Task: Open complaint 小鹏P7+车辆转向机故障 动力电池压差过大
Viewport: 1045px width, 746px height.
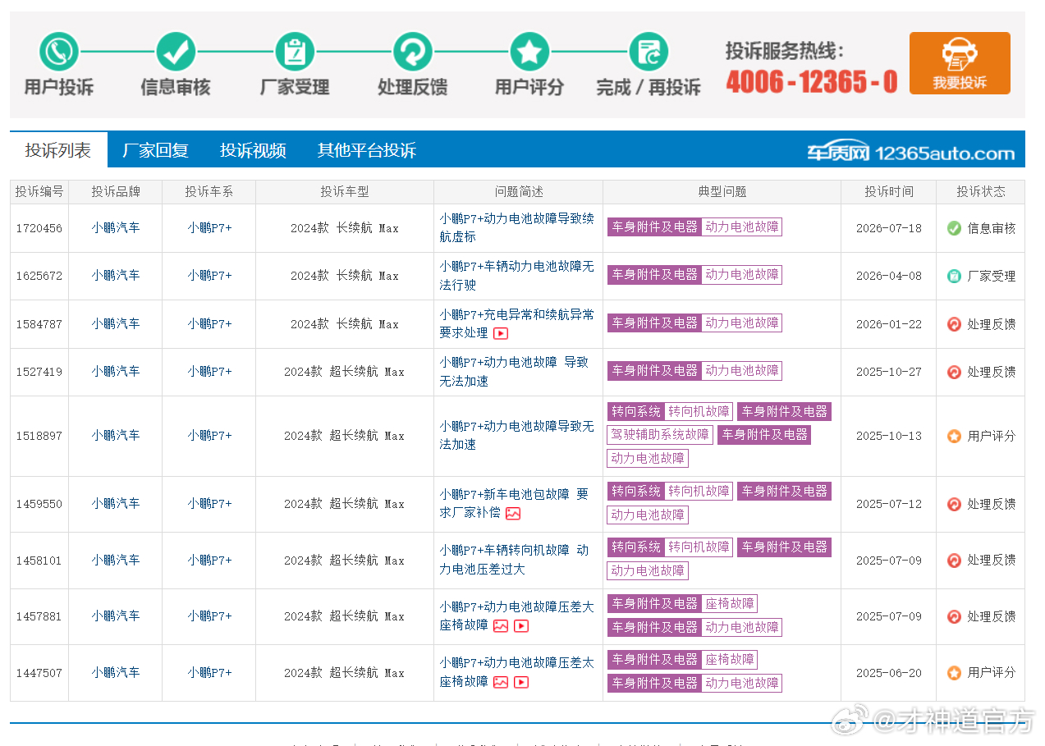Action: click(514, 560)
